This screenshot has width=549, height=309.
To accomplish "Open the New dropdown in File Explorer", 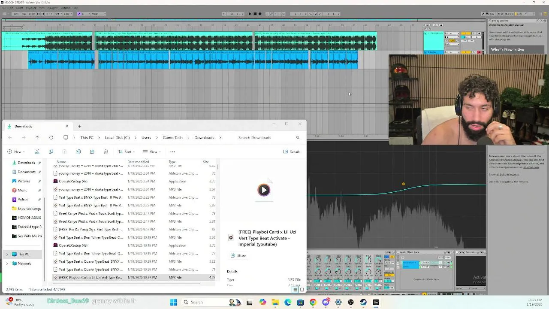I will point(17,151).
